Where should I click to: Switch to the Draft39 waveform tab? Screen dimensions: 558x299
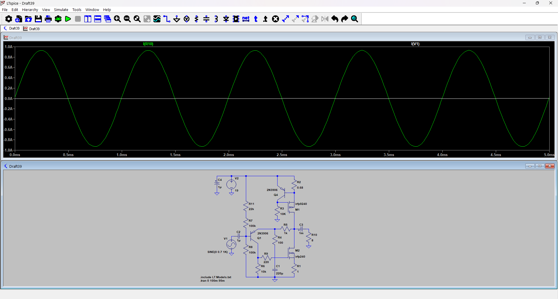click(x=31, y=29)
